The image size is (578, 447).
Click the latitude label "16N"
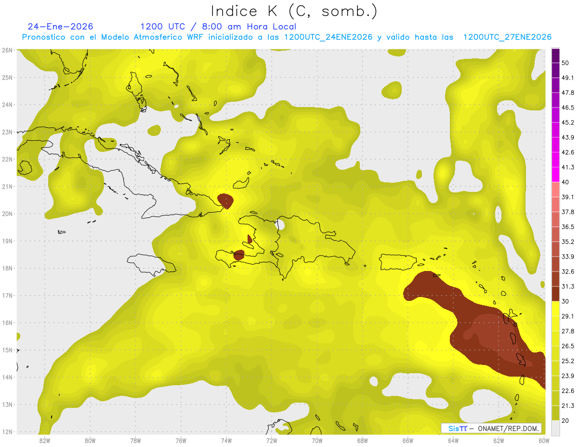point(7,322)
